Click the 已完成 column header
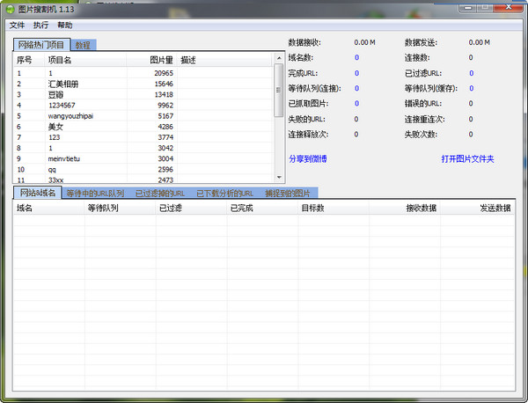The width and height of the screenshot is (528, 403). [x=262, y=208]
